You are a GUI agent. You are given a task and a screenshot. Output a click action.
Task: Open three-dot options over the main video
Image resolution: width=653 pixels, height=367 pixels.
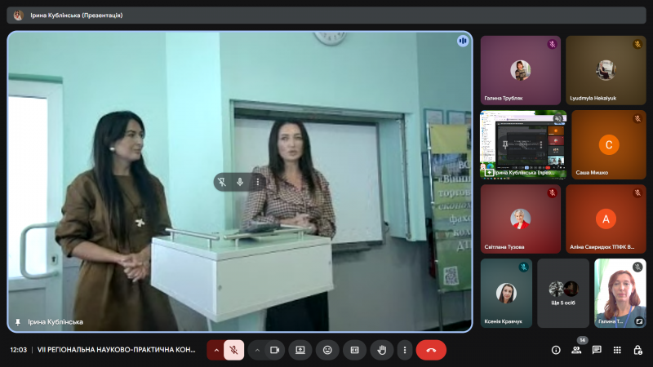tap(258, 182)
